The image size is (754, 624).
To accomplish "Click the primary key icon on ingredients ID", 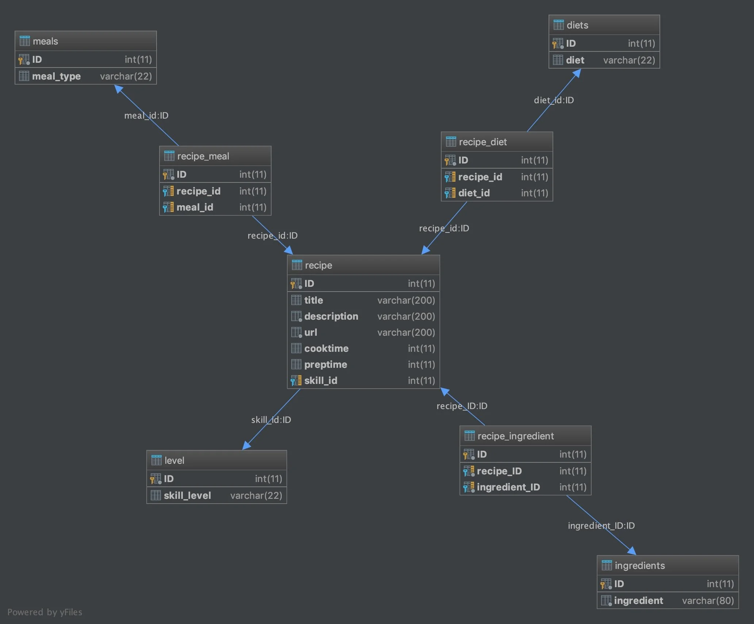I will pyautogui.click(x=606, y=583).
